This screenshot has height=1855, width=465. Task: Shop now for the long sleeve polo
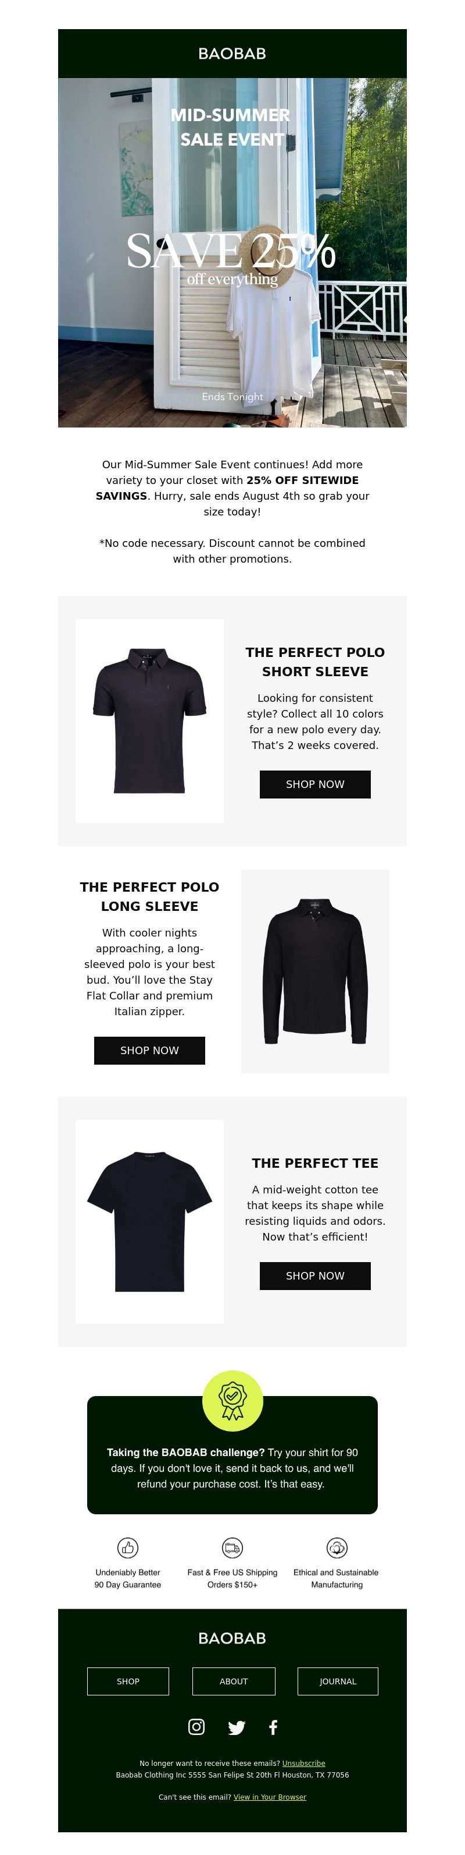point(149,1050)
